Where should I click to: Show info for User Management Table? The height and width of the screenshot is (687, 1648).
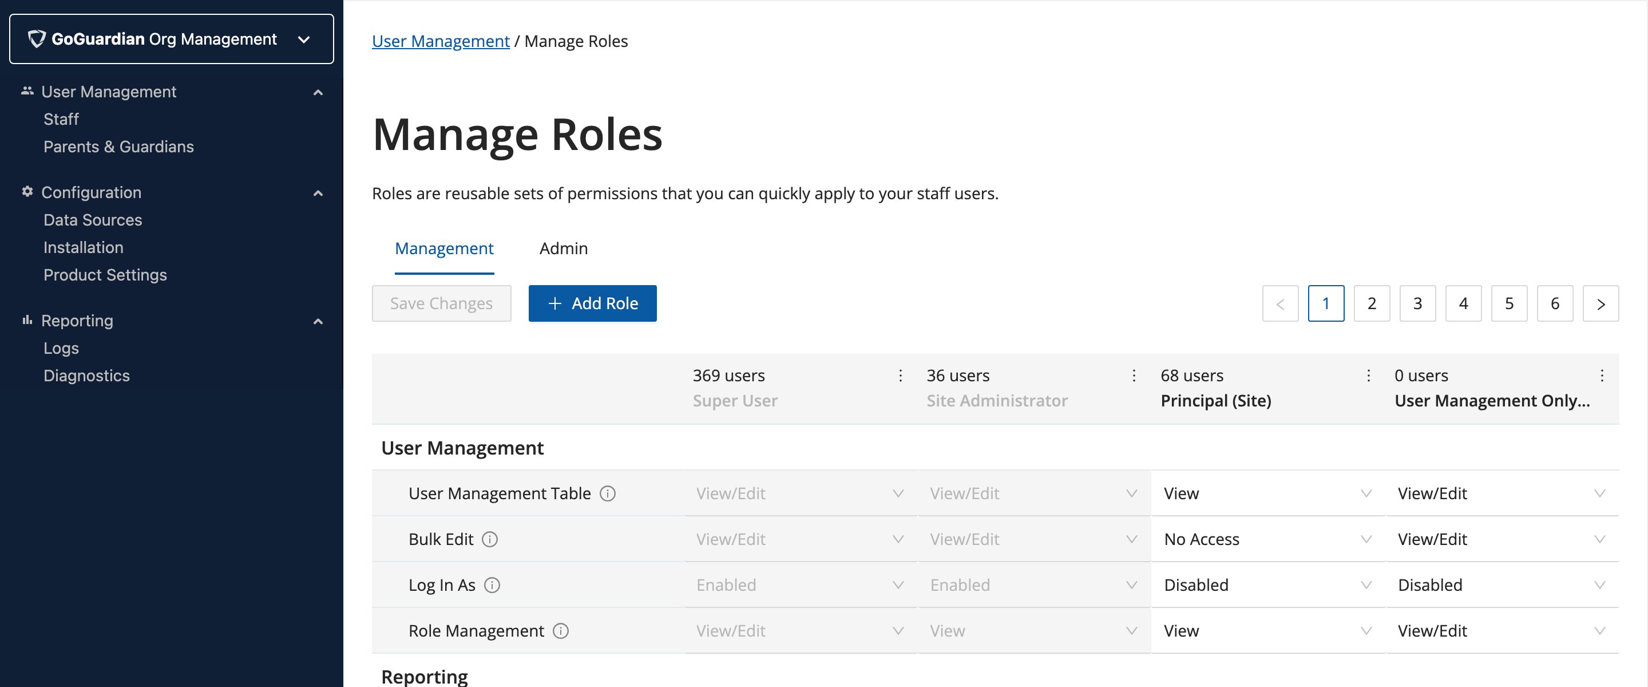[x=607, y=493]
